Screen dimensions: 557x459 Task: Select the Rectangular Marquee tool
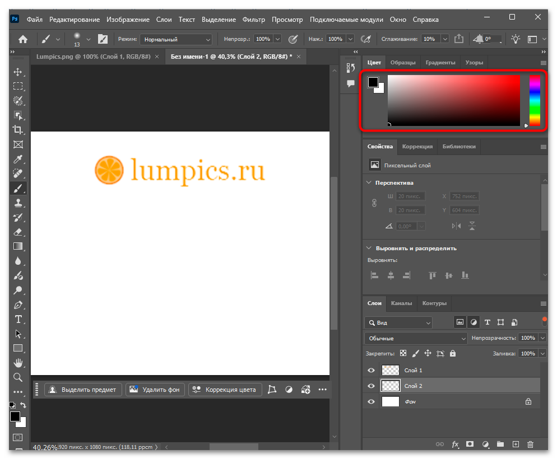(x=18, y=86)
